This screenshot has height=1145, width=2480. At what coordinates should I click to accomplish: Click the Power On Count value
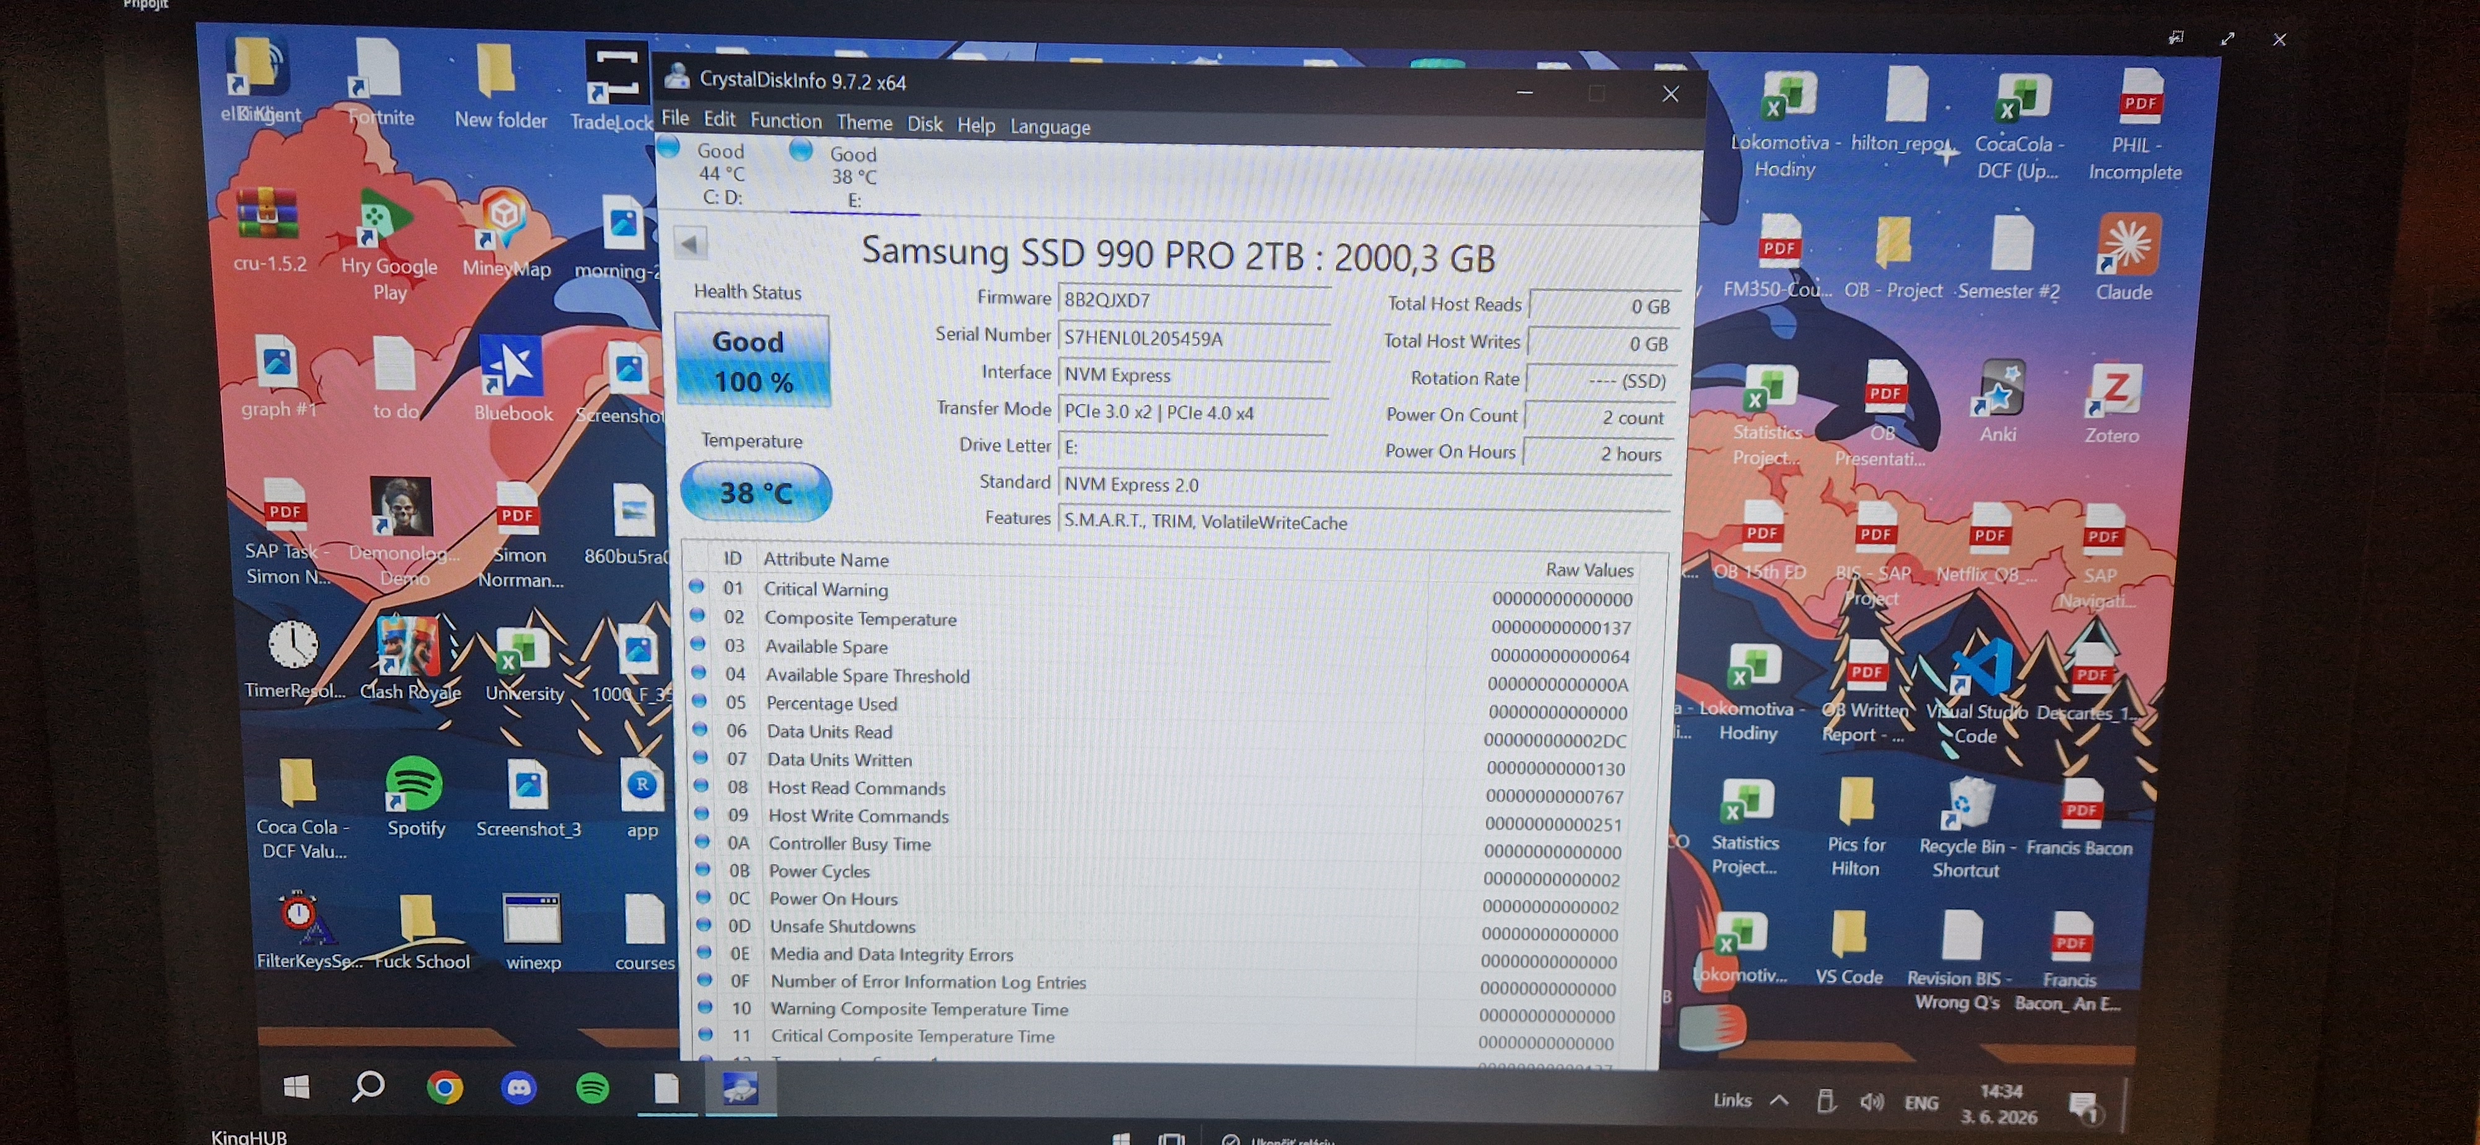[1599, 416]
